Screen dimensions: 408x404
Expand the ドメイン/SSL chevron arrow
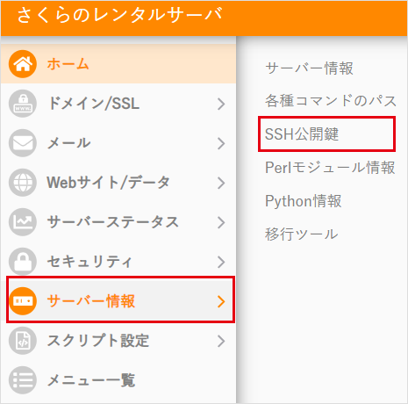coord(221,104)
